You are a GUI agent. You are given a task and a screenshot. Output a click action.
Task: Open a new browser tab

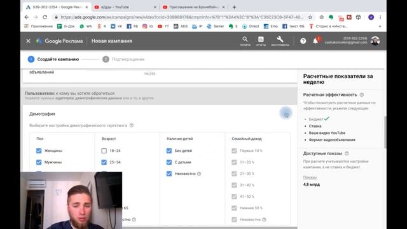click(x=234, y=7)
